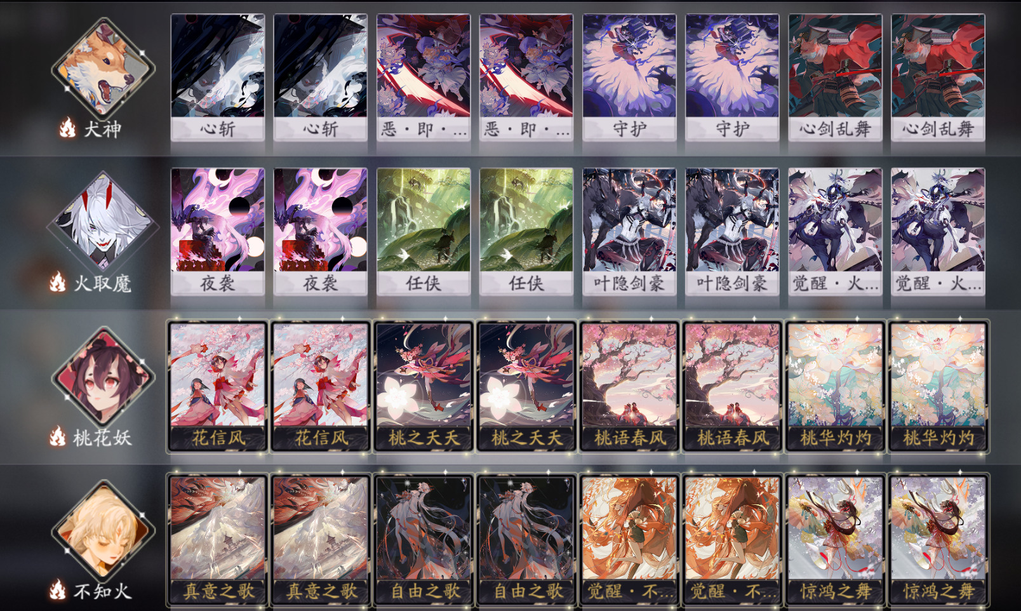This screenshot has height=611, width=1021.
Task: Click the flame icon beside 桃花妖
Action: tap(58, 436)
